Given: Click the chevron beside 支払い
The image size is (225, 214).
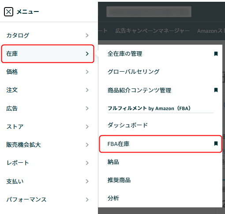Looking at the screenshot, I should (x=87, y=181).
